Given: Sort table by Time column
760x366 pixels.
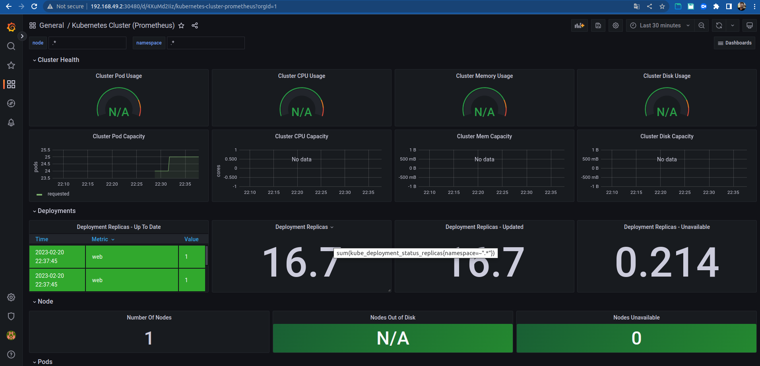Looking at the screenshot, I should coord(42,239).
